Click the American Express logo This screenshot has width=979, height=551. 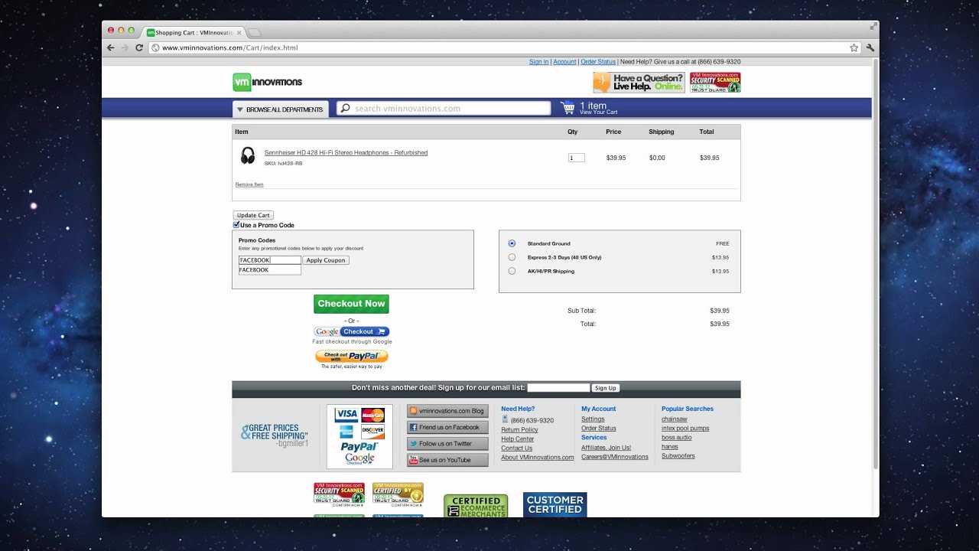point(346,432)
